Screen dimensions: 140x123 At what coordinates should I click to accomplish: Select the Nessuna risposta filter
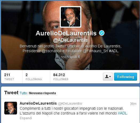(x=42, y=93)
